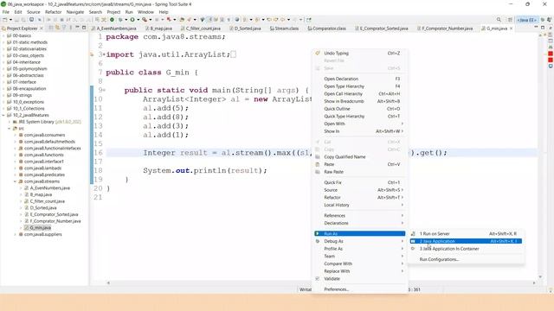The width and height of the screenshot is (554, 311).
Task: Click right arrow of editor horizontal scrollbar
Action: click(534, 282)
